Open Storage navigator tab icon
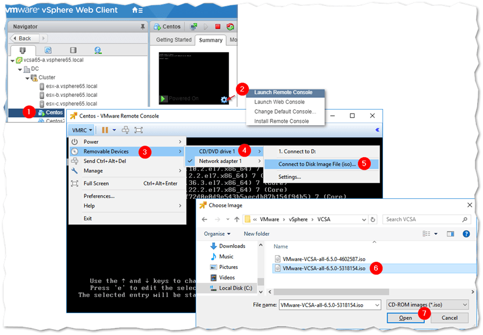 73,50
